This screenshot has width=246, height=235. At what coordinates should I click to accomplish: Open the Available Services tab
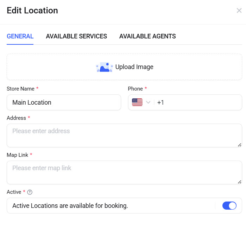tap(76, 36)
